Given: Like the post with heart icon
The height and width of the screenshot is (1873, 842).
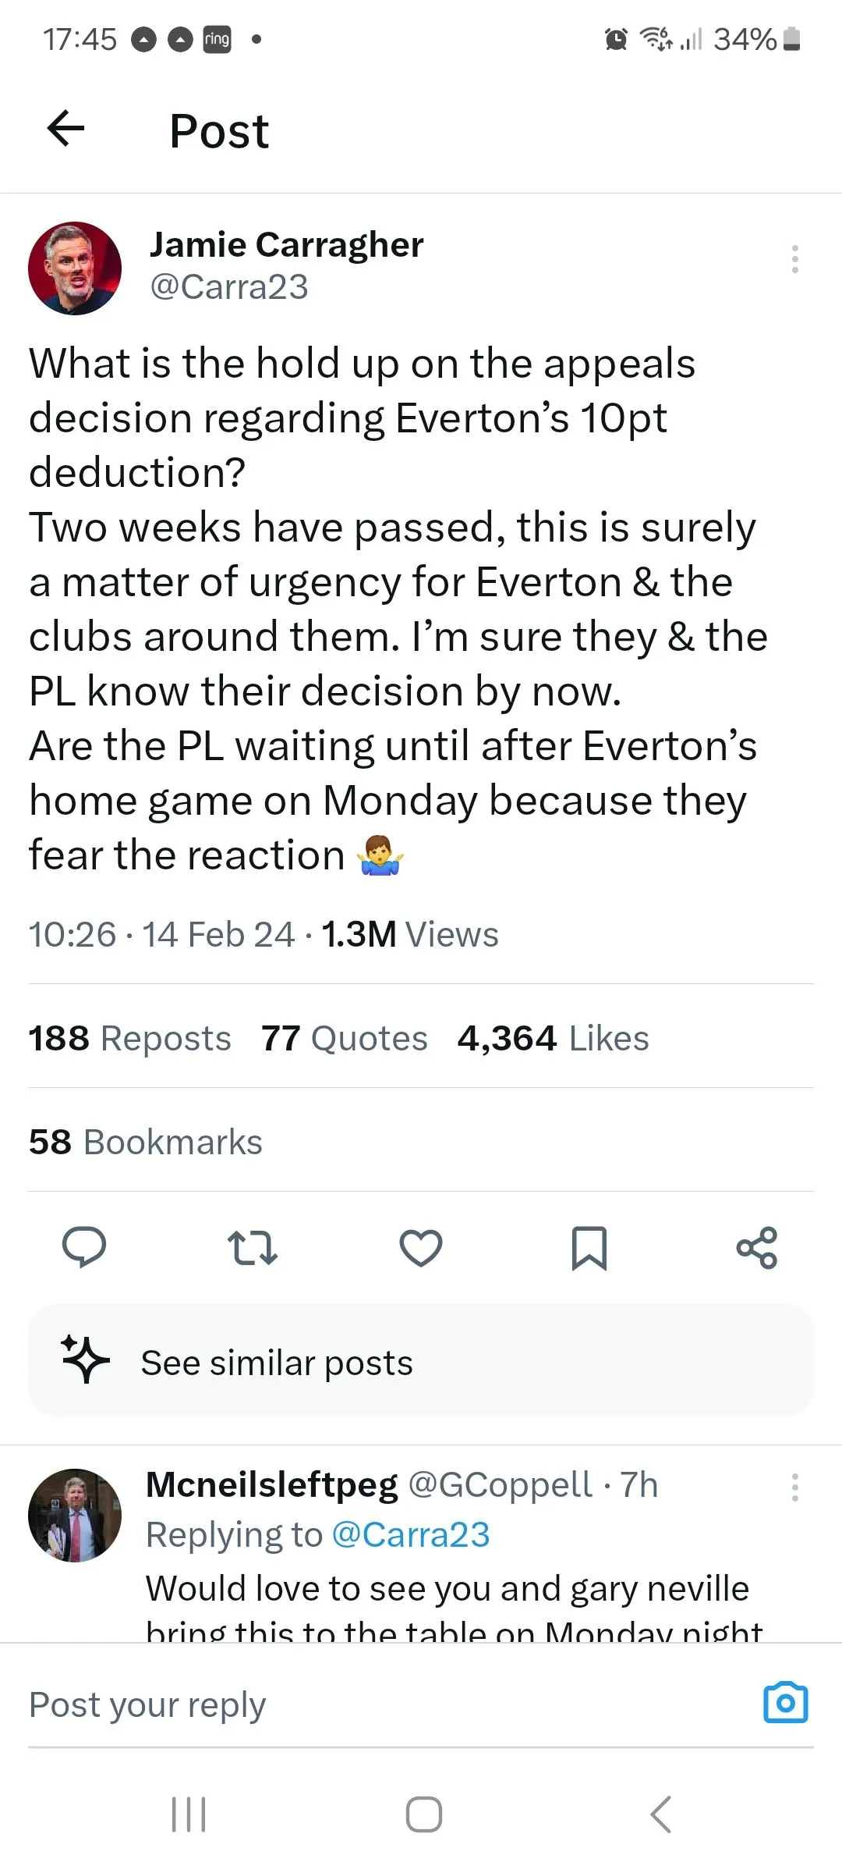Looking at the screenshot, I should pos(421,1247).
